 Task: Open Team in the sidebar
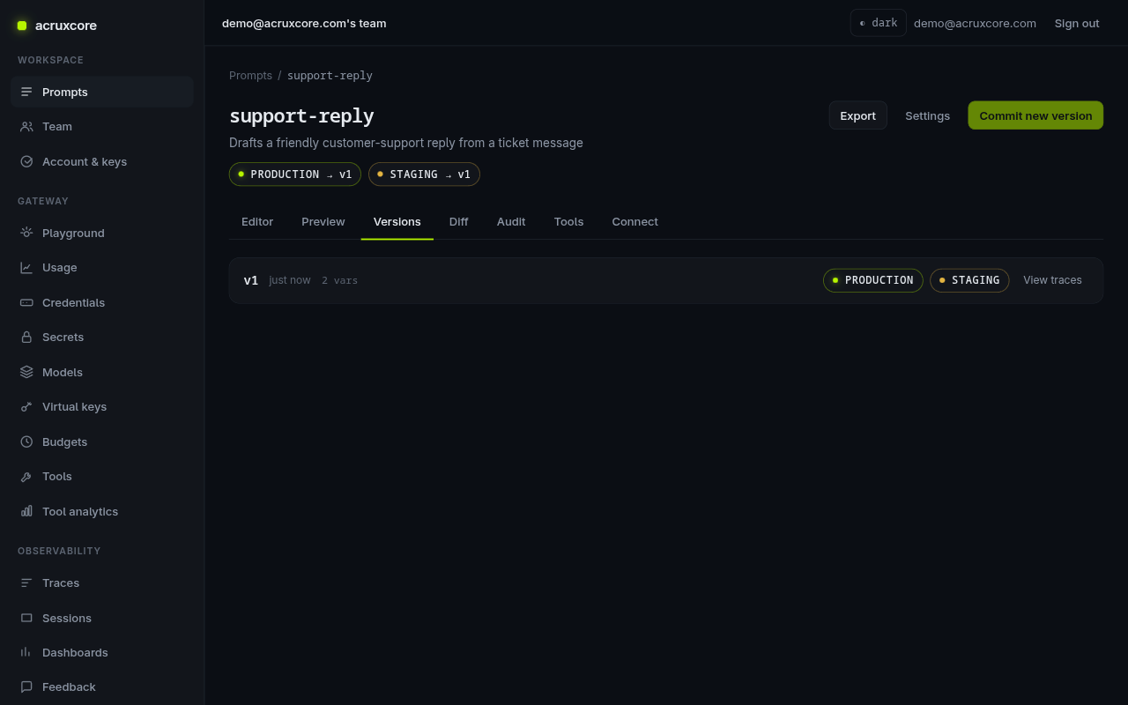102,127
